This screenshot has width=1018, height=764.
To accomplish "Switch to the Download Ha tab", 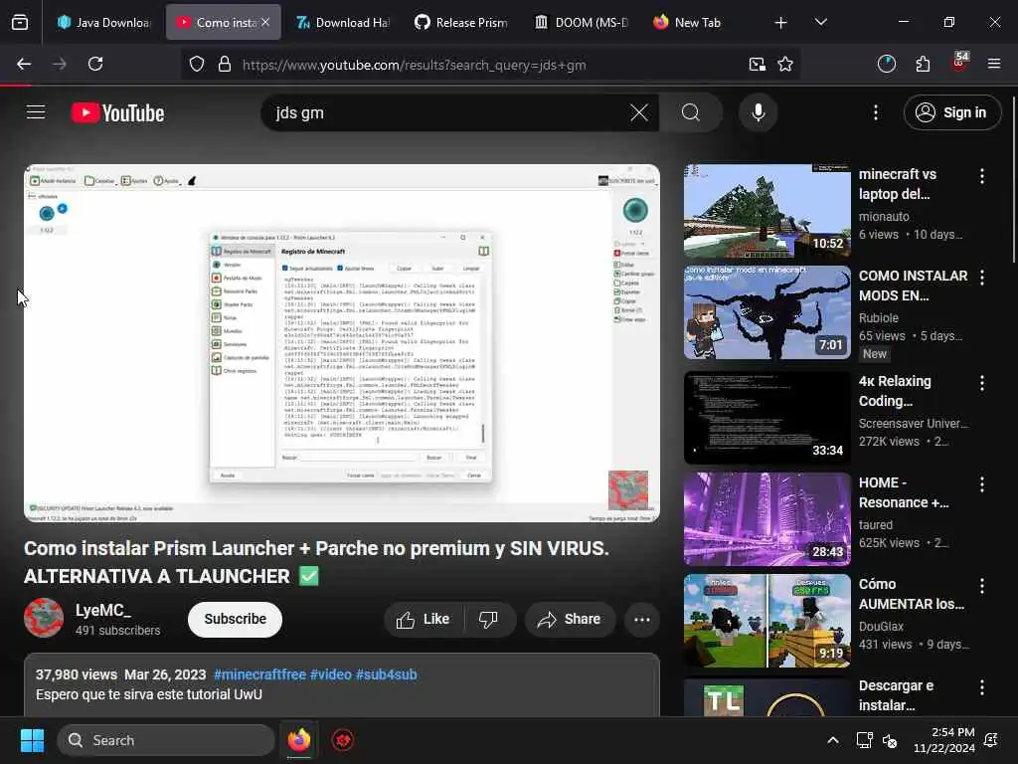I will 342,22.
